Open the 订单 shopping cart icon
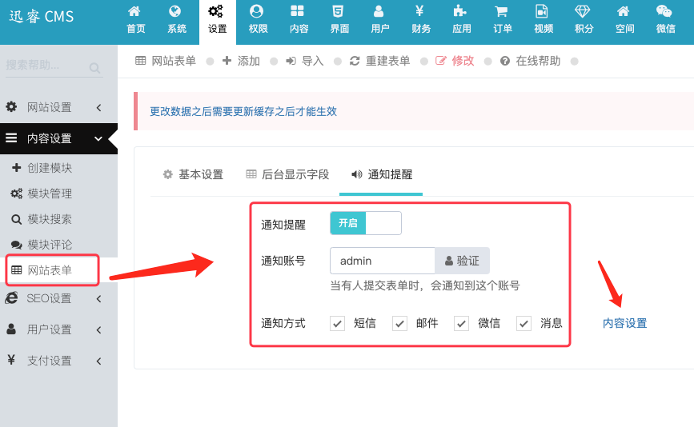This screenshot has width=694, height=427. pos(501,11)
